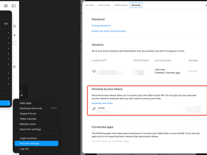Click the missing fonts icon at top-left
The height and width of the screenshot is (155, 207).
tap(6, 6)
